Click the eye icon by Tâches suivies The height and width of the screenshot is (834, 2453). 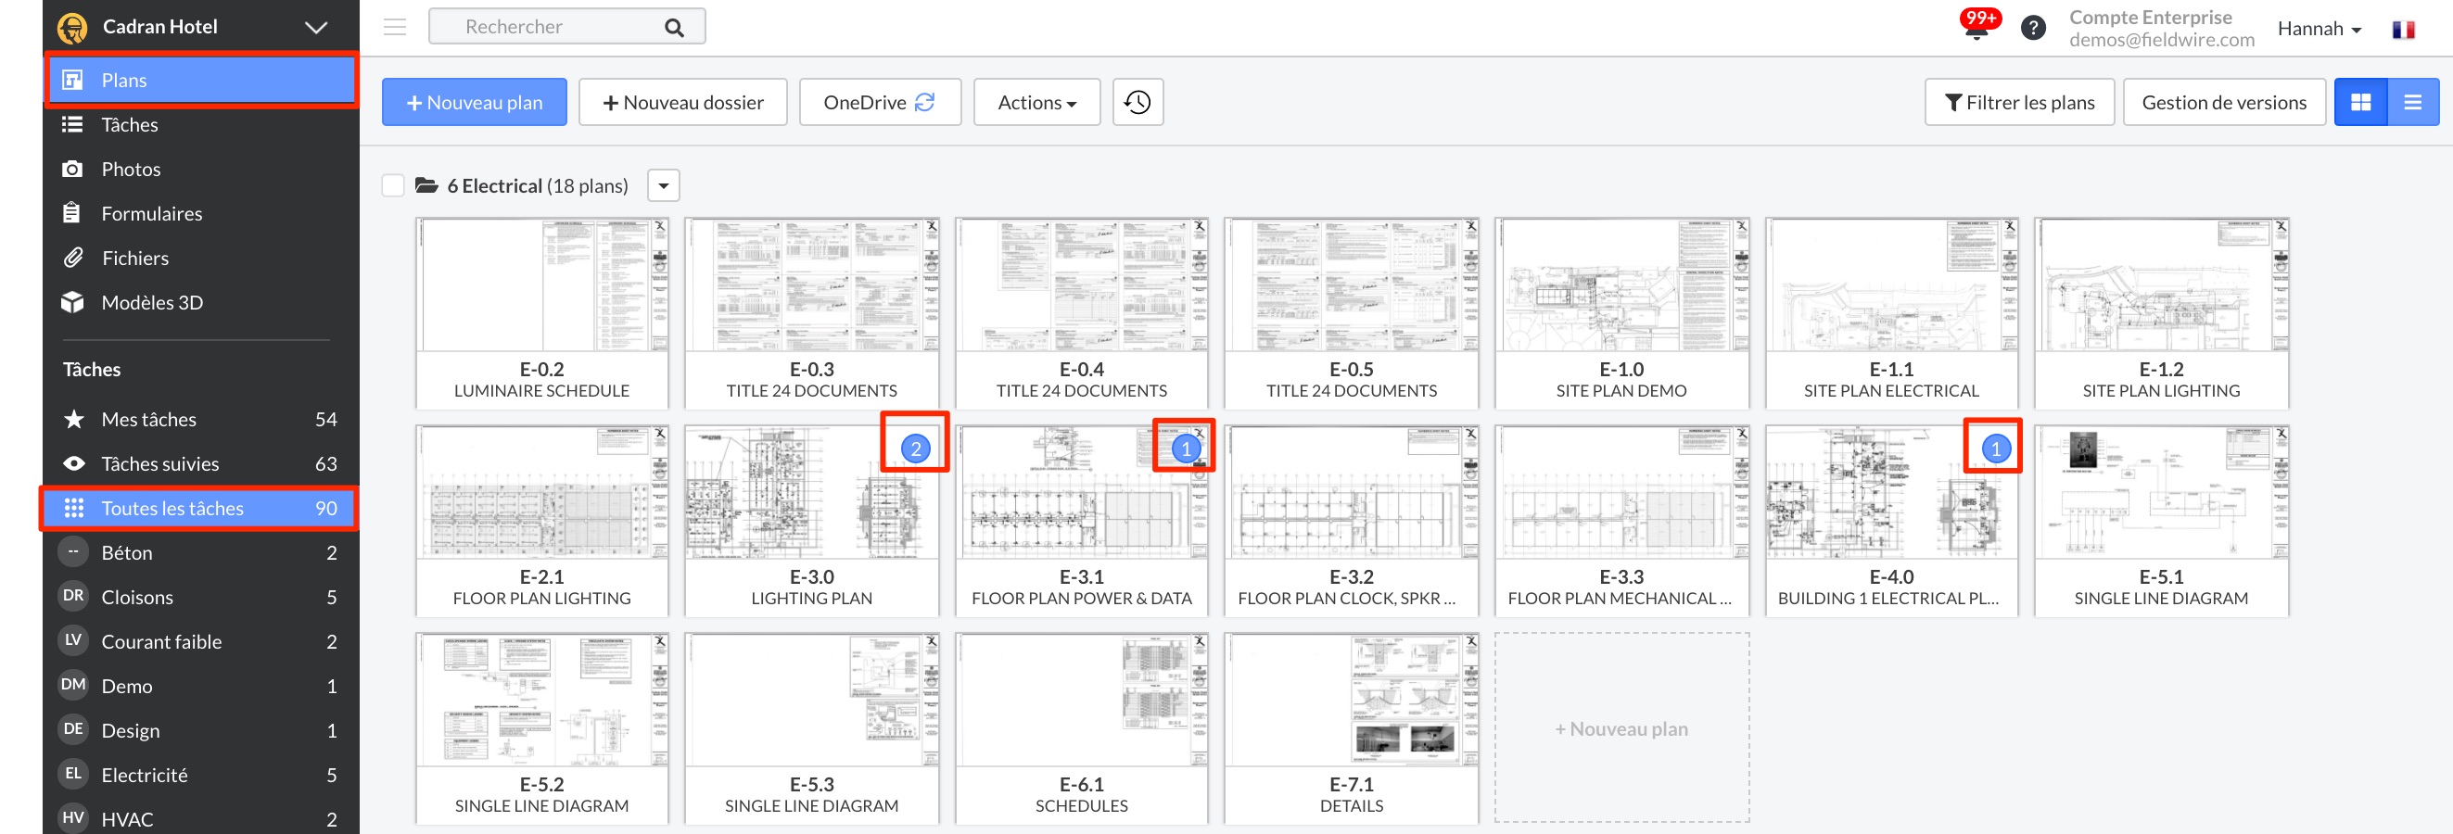73,463
